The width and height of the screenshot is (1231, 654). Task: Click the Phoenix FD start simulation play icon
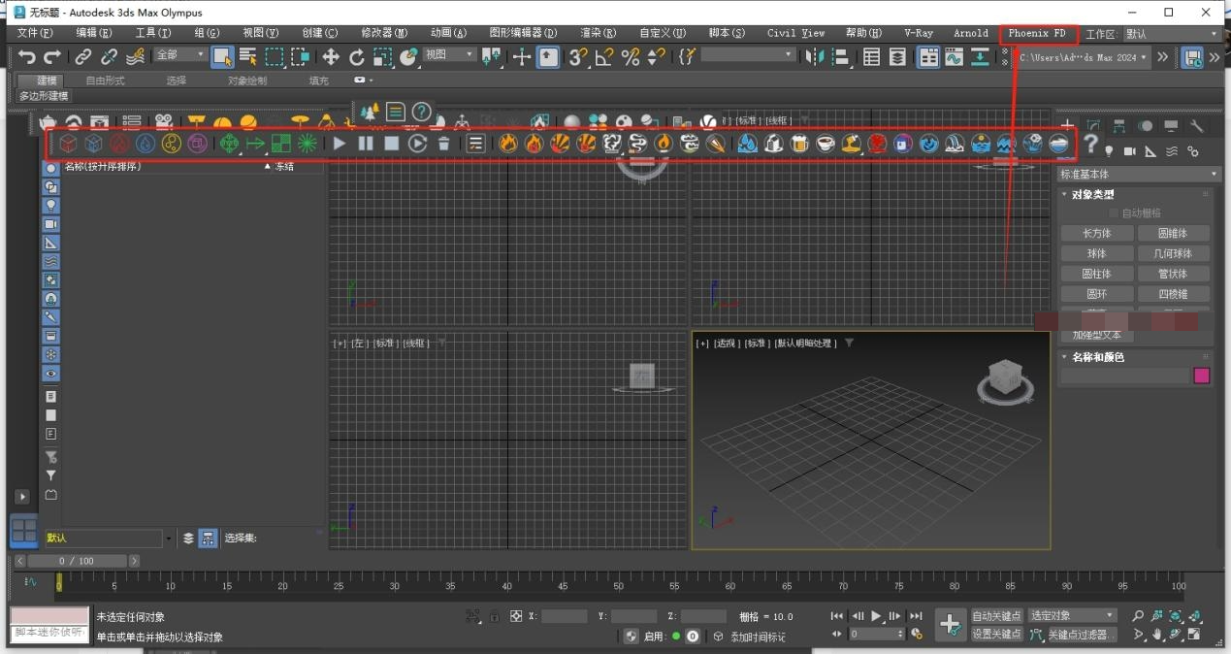340,144
